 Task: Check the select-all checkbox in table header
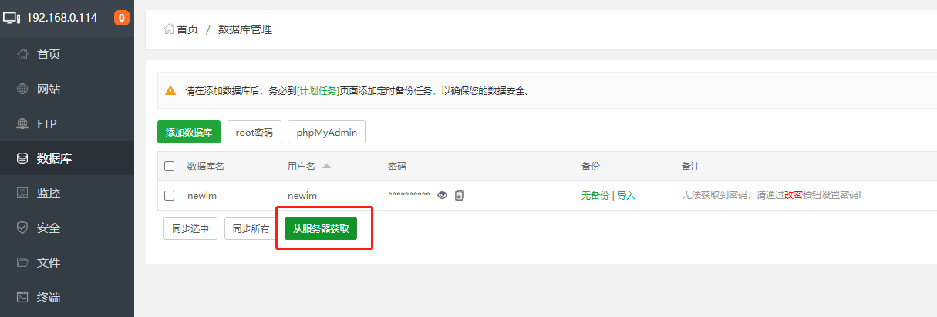pyautogui.click(x=170, y=166)
